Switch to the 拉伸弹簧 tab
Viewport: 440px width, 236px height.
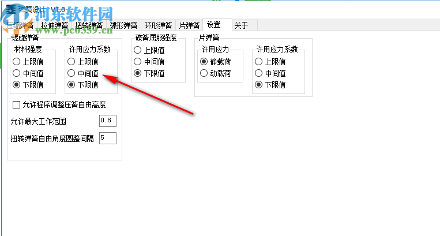pos(54,25)
